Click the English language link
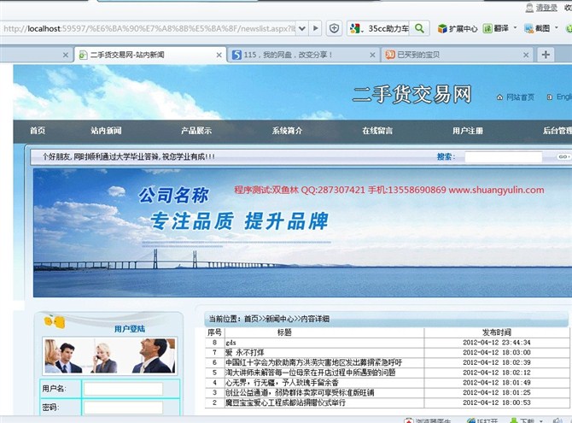 click(564, 97)
